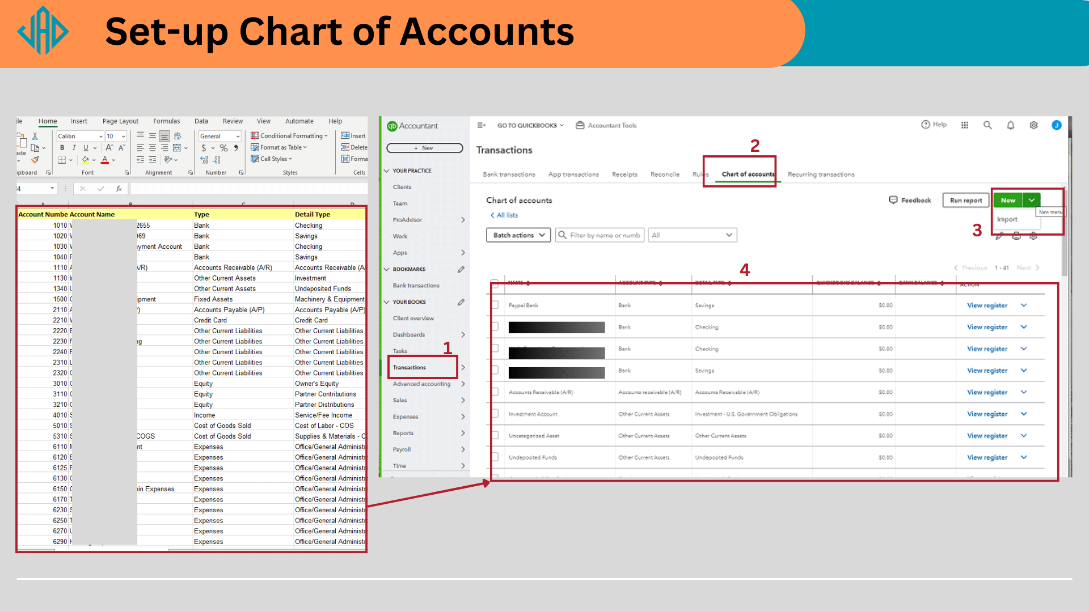Open Transactions in QuickBooks sidebar
Image resolution: width=1089 pixels, height=612 pixels.
click(x=410, y=368)
